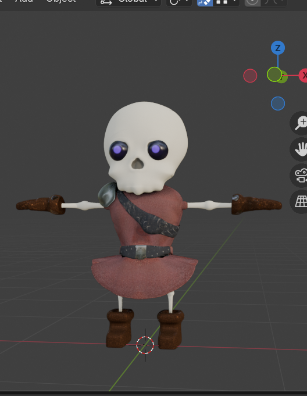
Task: Click the negative X red gizmo circle
Action: [250, 76]
